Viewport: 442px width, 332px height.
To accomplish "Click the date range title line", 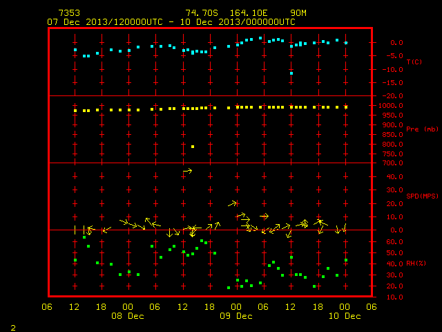I will (171, 22).
